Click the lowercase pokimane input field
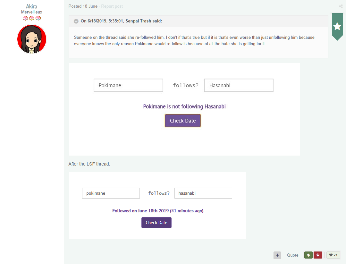Screen dimensions: 346x264 pos(111,193)
